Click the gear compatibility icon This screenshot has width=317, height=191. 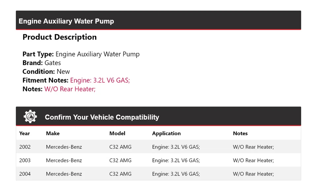point(30,117)
